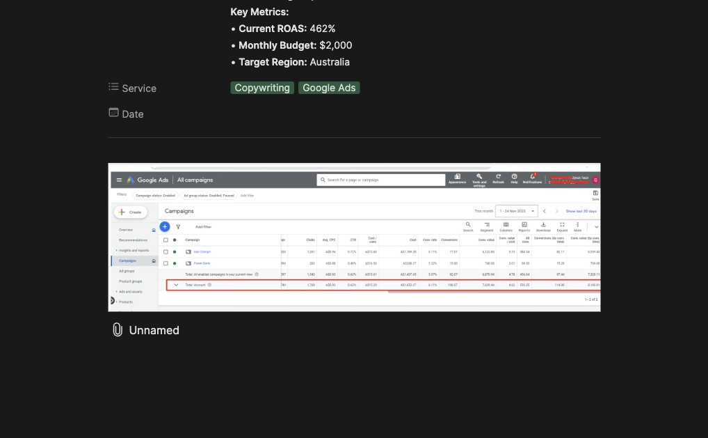Toggle the select-all checkbox in Campaign header

(x=166, y=240)
